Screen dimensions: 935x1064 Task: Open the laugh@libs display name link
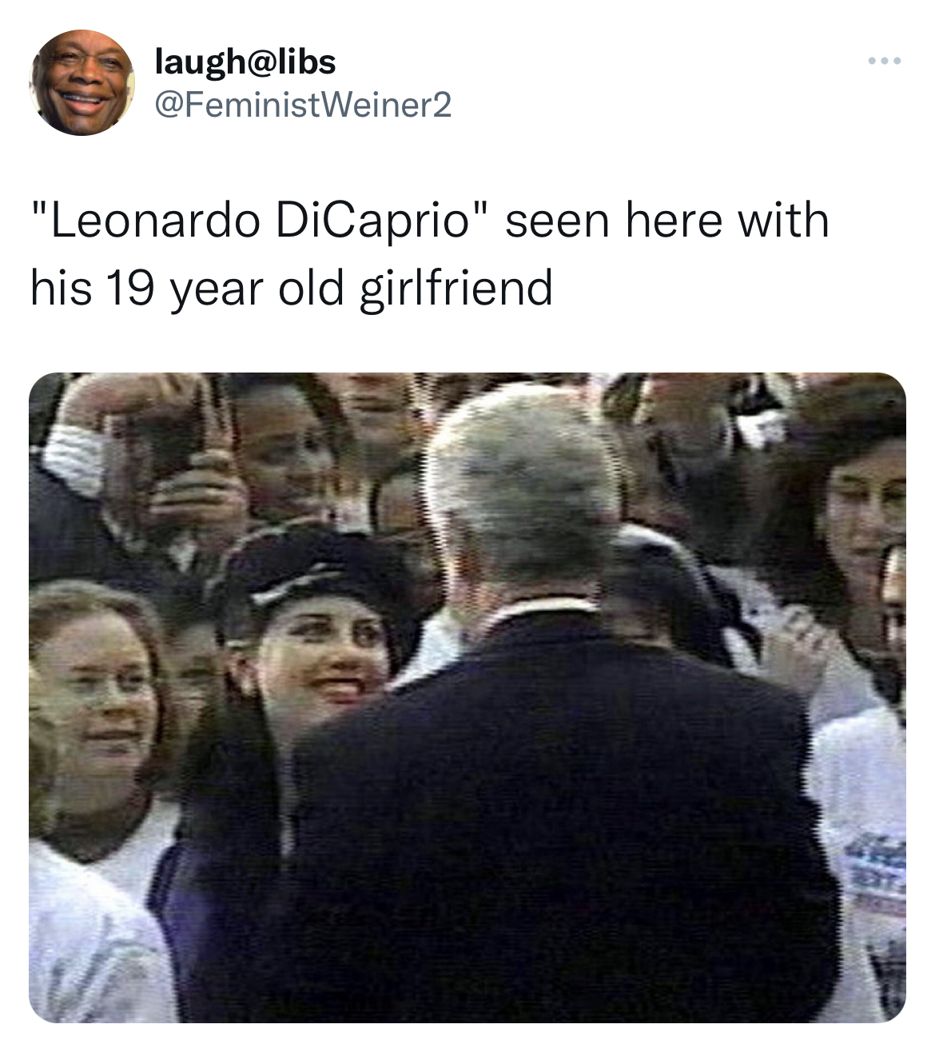245,61
